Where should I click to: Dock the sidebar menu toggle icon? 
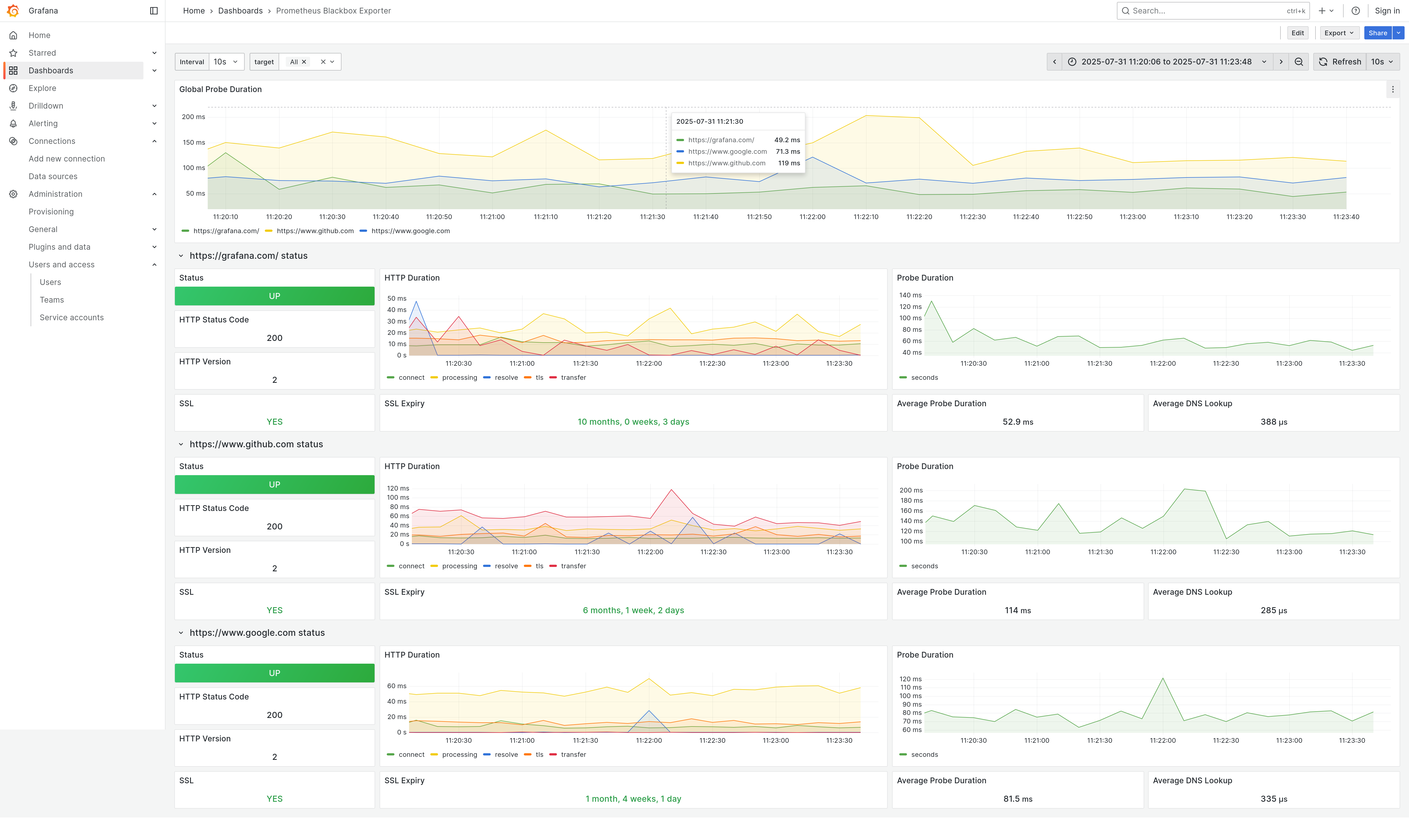154,11
